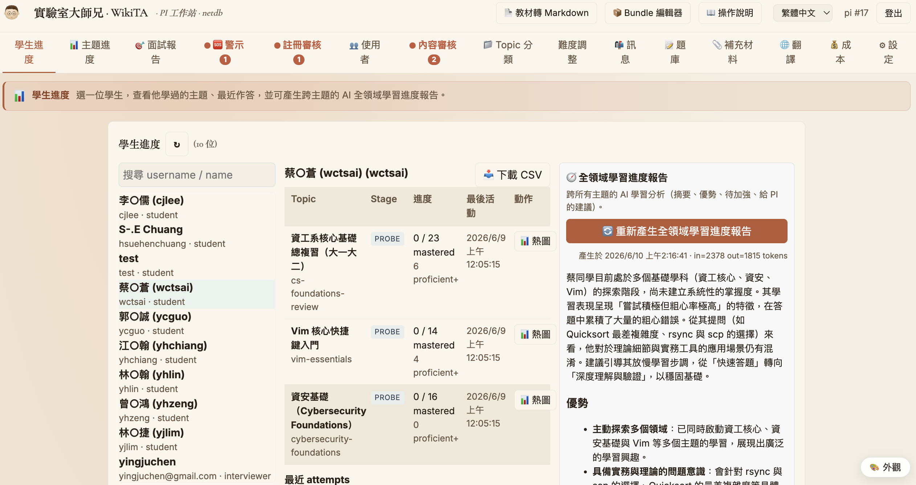Select student 曾〇鴻 (yhzeng)
Image resolution: width=916 pixels, height=485 pixels.
coord(197,410)
